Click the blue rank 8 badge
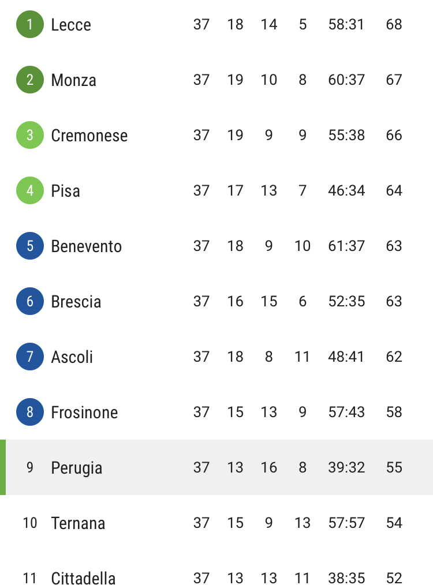This screenshot has height=585, width=433. [30, 412]
